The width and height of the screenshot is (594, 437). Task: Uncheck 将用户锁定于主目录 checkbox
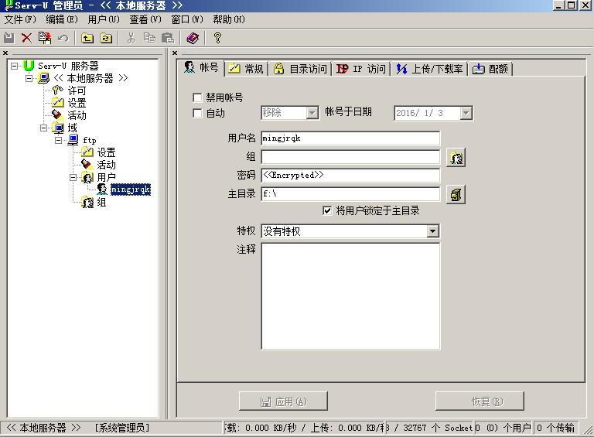327,210
